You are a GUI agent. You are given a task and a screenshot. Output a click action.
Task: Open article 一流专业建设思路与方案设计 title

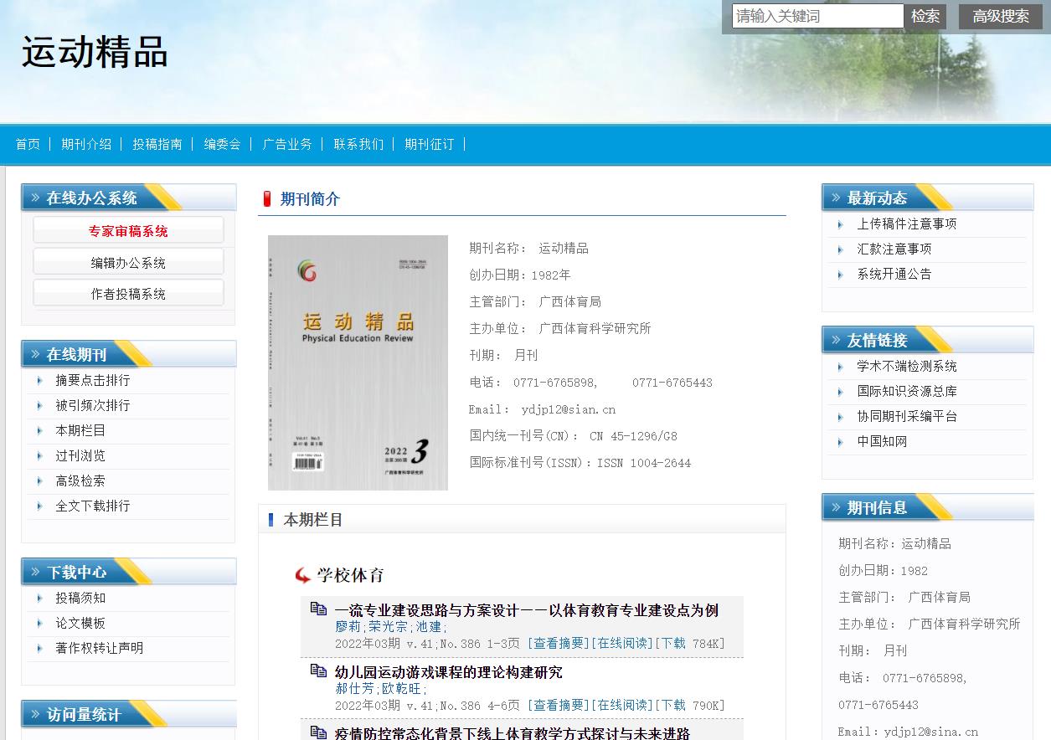526,610
